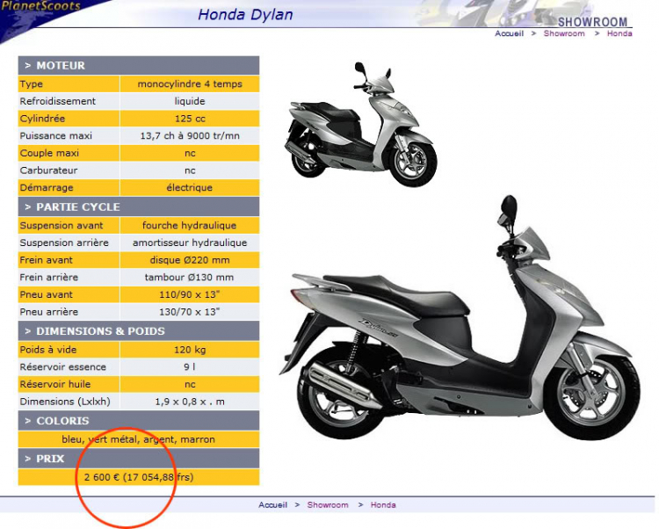The height and width of the screenshot is (529, 659).
Task: Click the colors list 'bleu, vert métal, argent, marron'
Action: [x=139, y=439]
